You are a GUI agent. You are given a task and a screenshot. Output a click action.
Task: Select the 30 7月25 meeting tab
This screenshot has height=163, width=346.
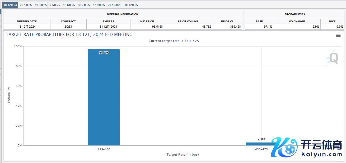[x=84, y=5]
